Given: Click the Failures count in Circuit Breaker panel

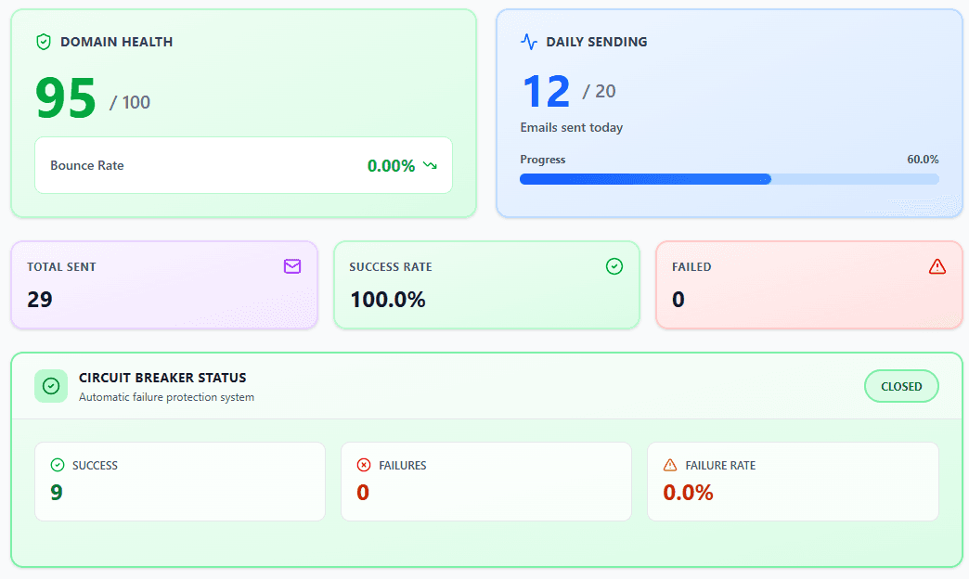Looking at the screenshot, I should point(363,493).
